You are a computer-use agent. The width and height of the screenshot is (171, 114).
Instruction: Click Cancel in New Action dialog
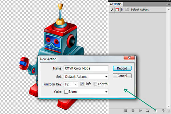[122, 76]
